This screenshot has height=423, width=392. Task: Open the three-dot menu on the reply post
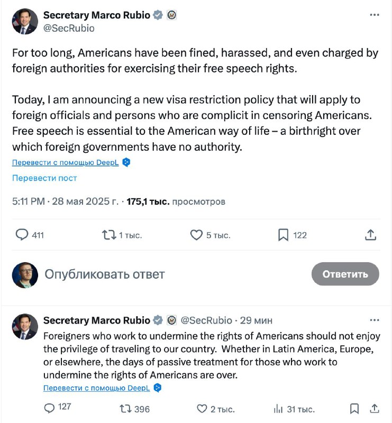click(x=375, y=320)
